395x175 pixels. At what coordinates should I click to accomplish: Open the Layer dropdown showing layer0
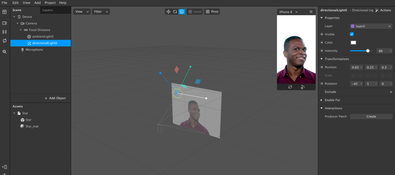371,26
